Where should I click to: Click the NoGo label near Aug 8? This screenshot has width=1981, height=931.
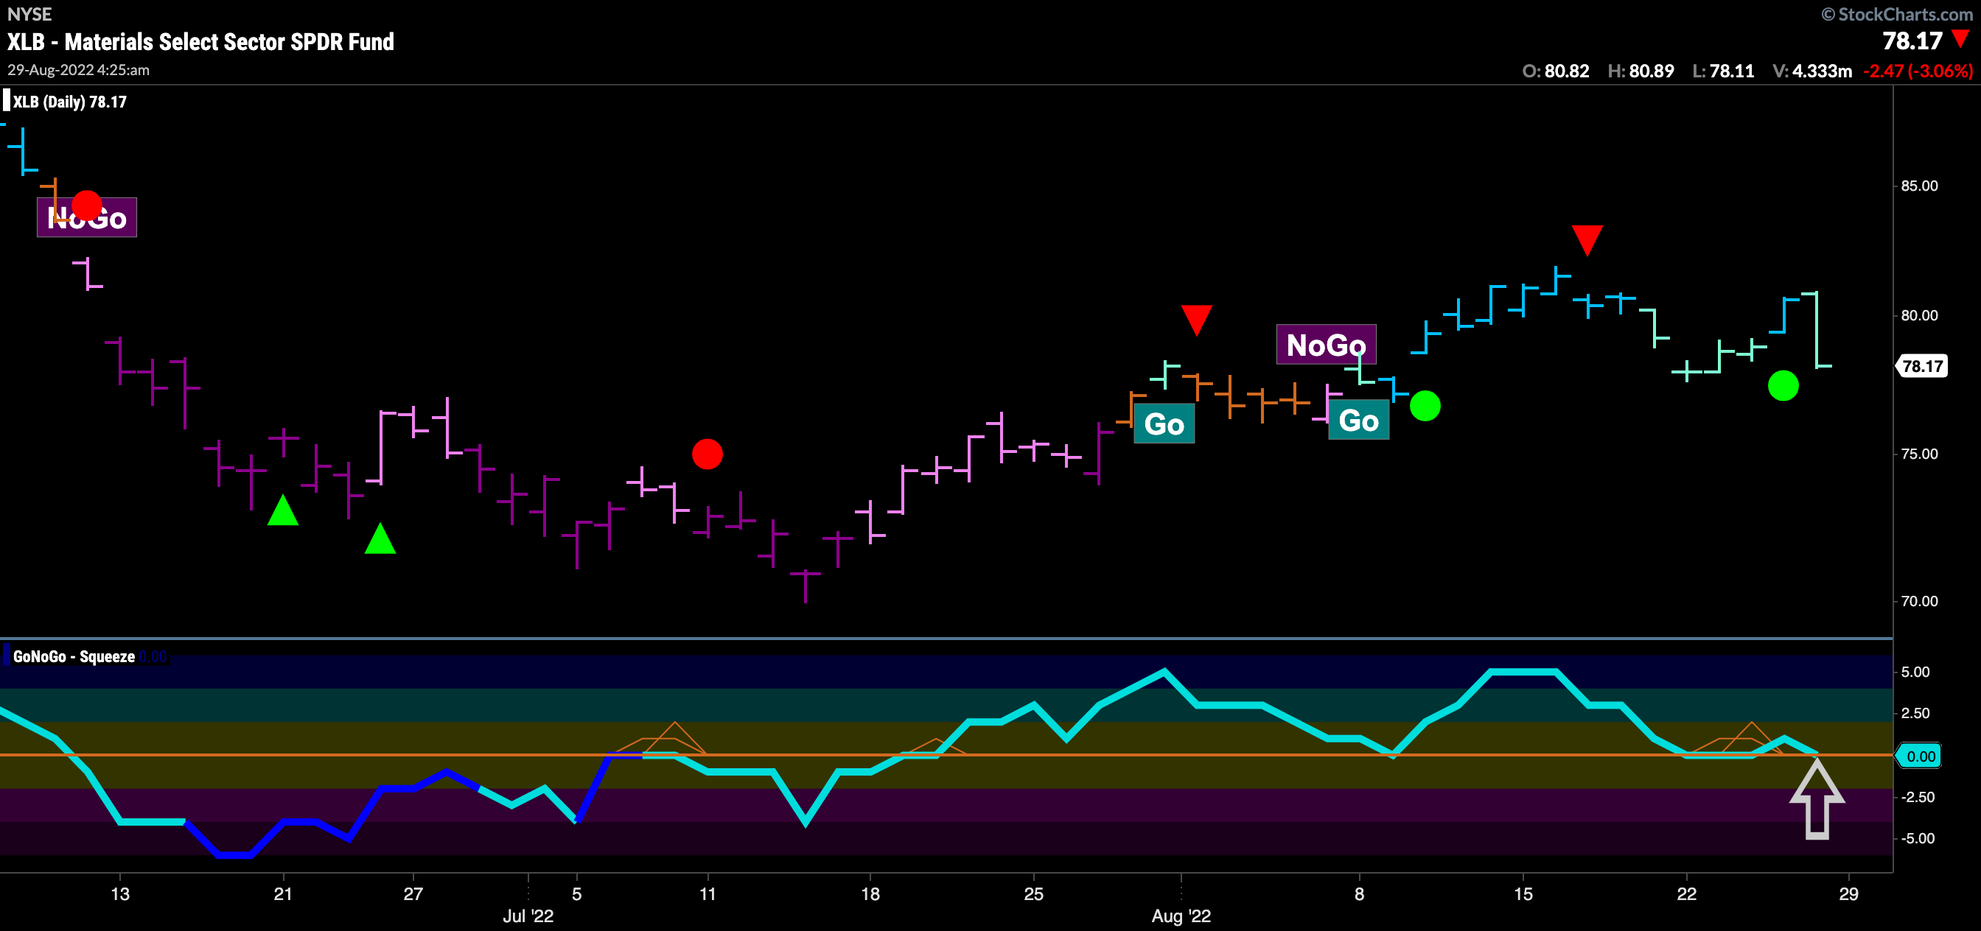(x=1327, y=345)
